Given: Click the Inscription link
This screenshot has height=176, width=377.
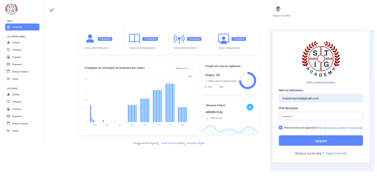Looking at the screenshot, I should pos(355,128).
